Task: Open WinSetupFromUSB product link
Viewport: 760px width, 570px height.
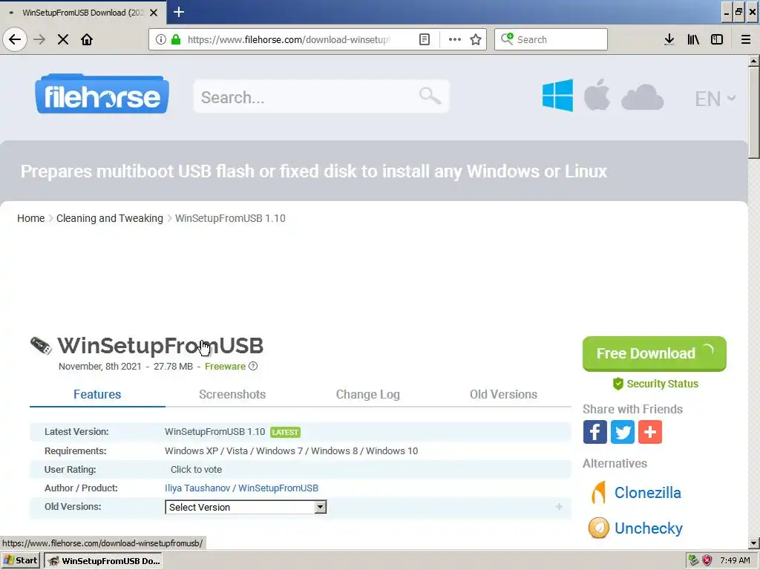Action: click(278, 488)
